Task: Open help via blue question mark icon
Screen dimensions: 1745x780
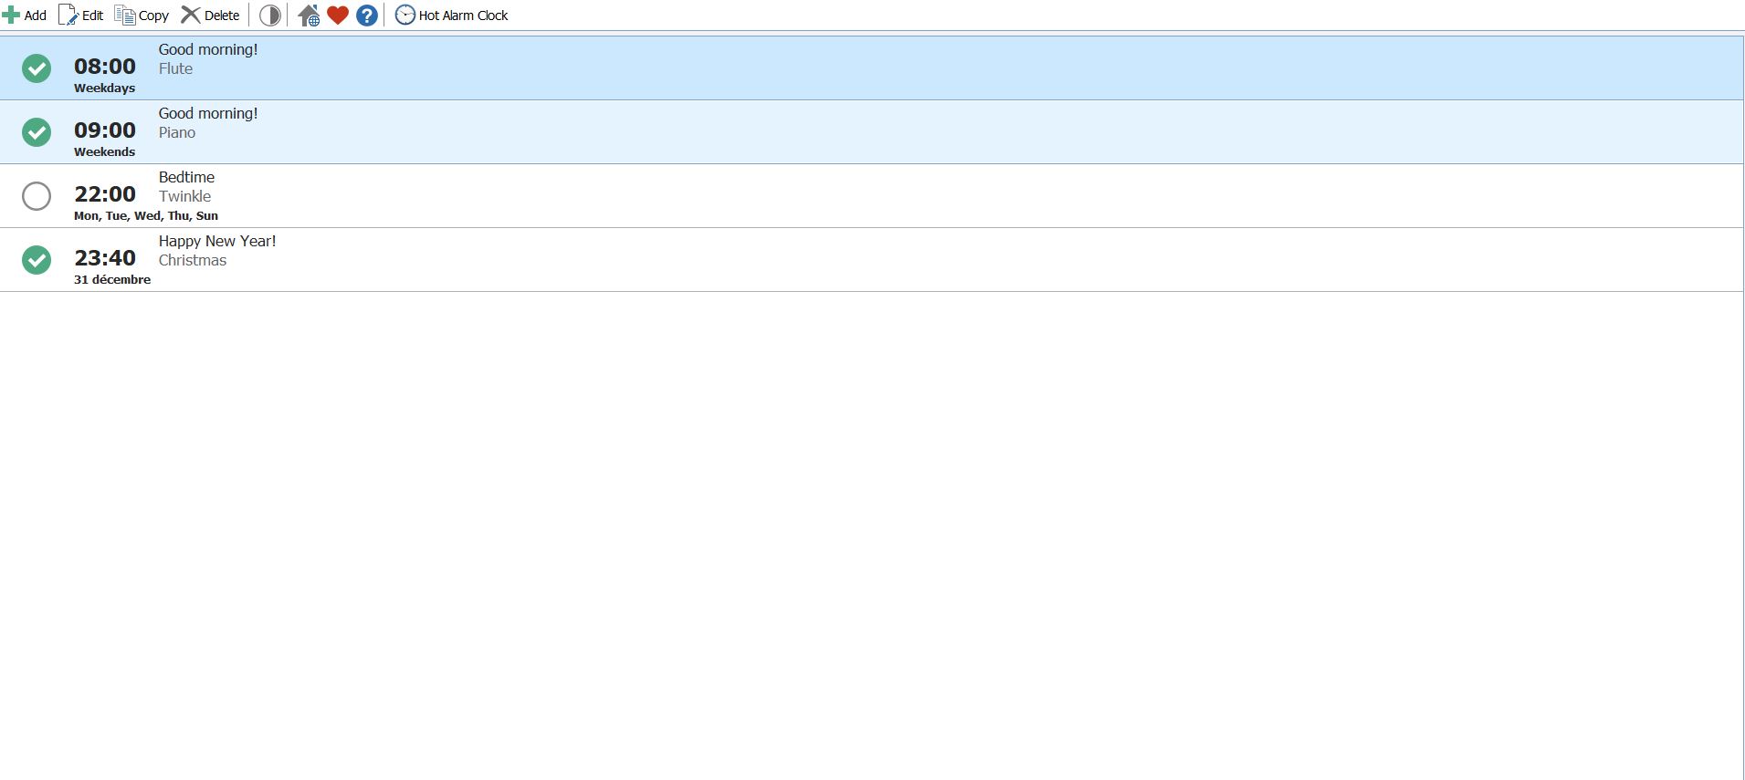Action: (367, 16)
